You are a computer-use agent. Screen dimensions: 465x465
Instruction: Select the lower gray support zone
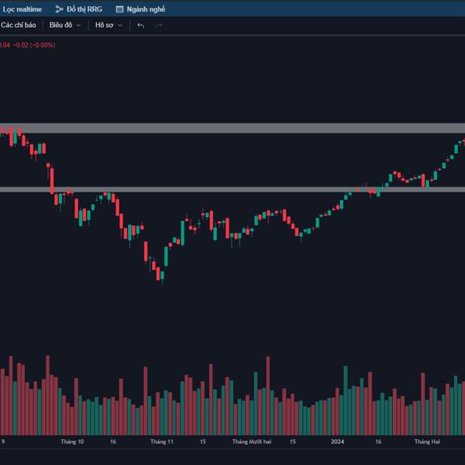coord(232,189)
